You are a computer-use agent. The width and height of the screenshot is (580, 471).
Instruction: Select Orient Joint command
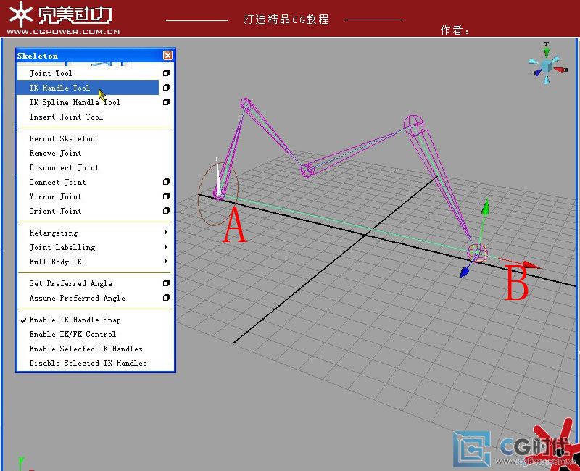(55, 211)
